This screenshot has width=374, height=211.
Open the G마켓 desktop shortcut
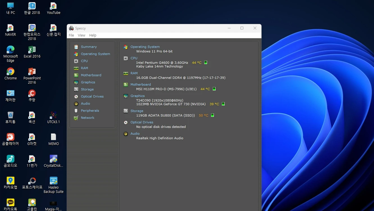(32, 139)
